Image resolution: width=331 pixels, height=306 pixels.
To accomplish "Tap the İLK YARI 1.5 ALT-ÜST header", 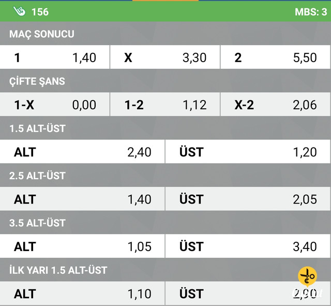I will coord(58,270).
